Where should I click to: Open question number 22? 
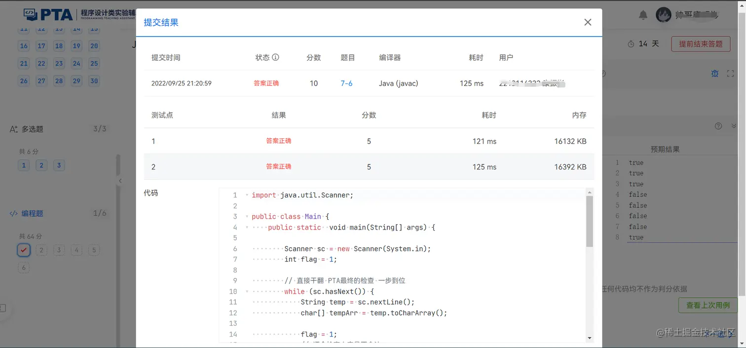[x=41, y=63]
